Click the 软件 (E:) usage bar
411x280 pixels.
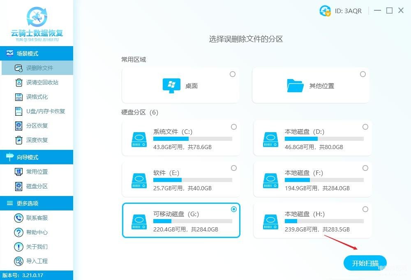click(192, 180)
